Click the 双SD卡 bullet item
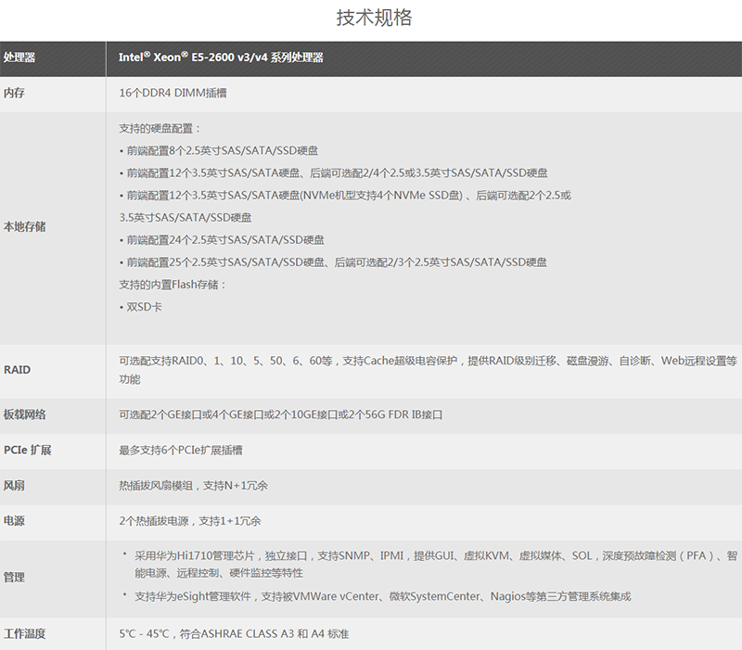This screenshot has width=742, height=650. coord(141,307)
